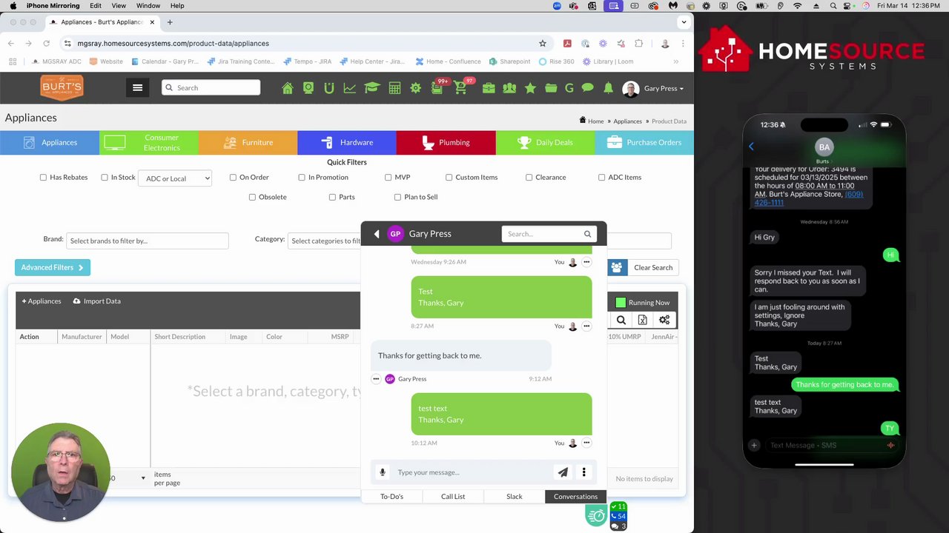Open options for the 10:12 AM message
The image size is (949, 533).
pos(586,443)
